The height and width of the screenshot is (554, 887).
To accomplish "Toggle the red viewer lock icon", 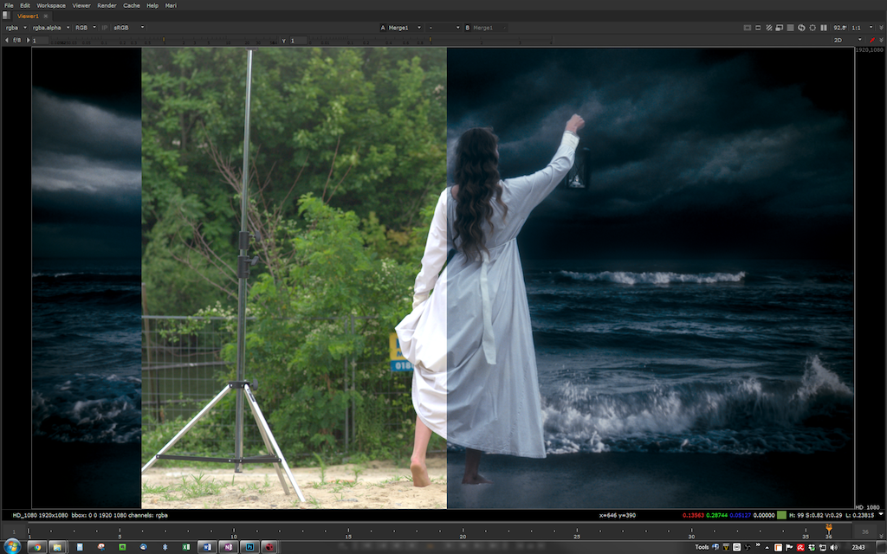I will (872, 40).
